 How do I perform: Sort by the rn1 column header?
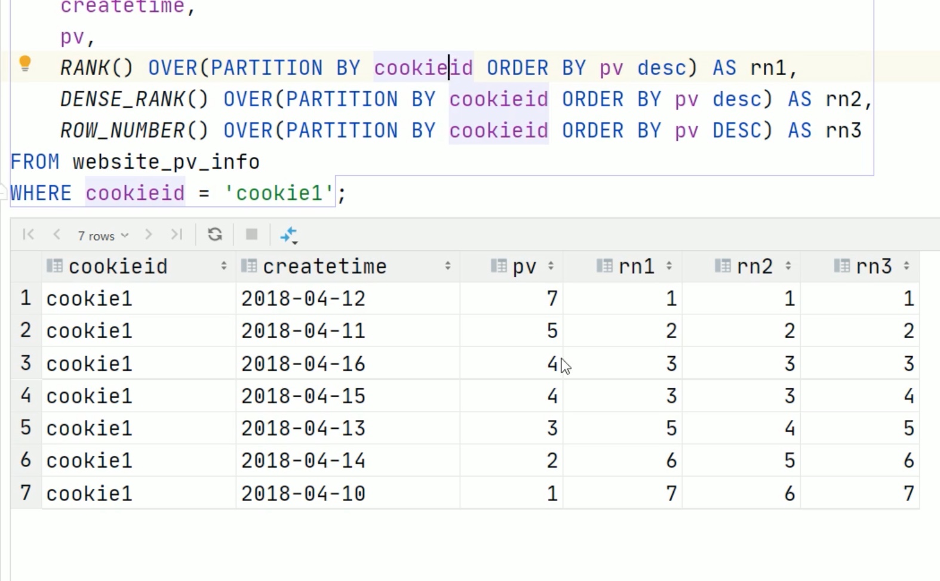623,266
